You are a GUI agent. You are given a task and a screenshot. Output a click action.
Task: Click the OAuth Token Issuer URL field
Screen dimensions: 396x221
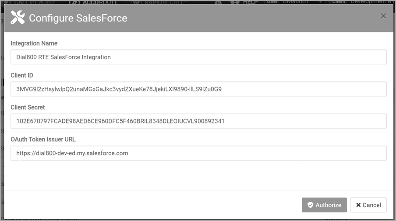(x=198, y=153)
